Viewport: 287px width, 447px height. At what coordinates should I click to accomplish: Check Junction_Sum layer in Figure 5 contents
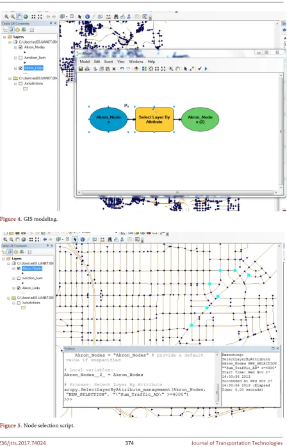[x=19, y=278]
